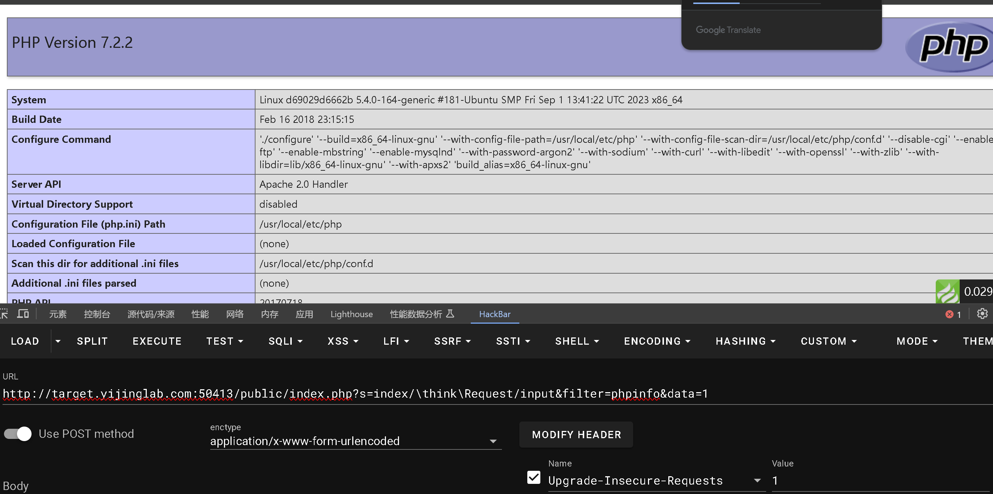993x494 pixels.
Task: Expand the ENCODING menu
Action: (x=657, y=341)
